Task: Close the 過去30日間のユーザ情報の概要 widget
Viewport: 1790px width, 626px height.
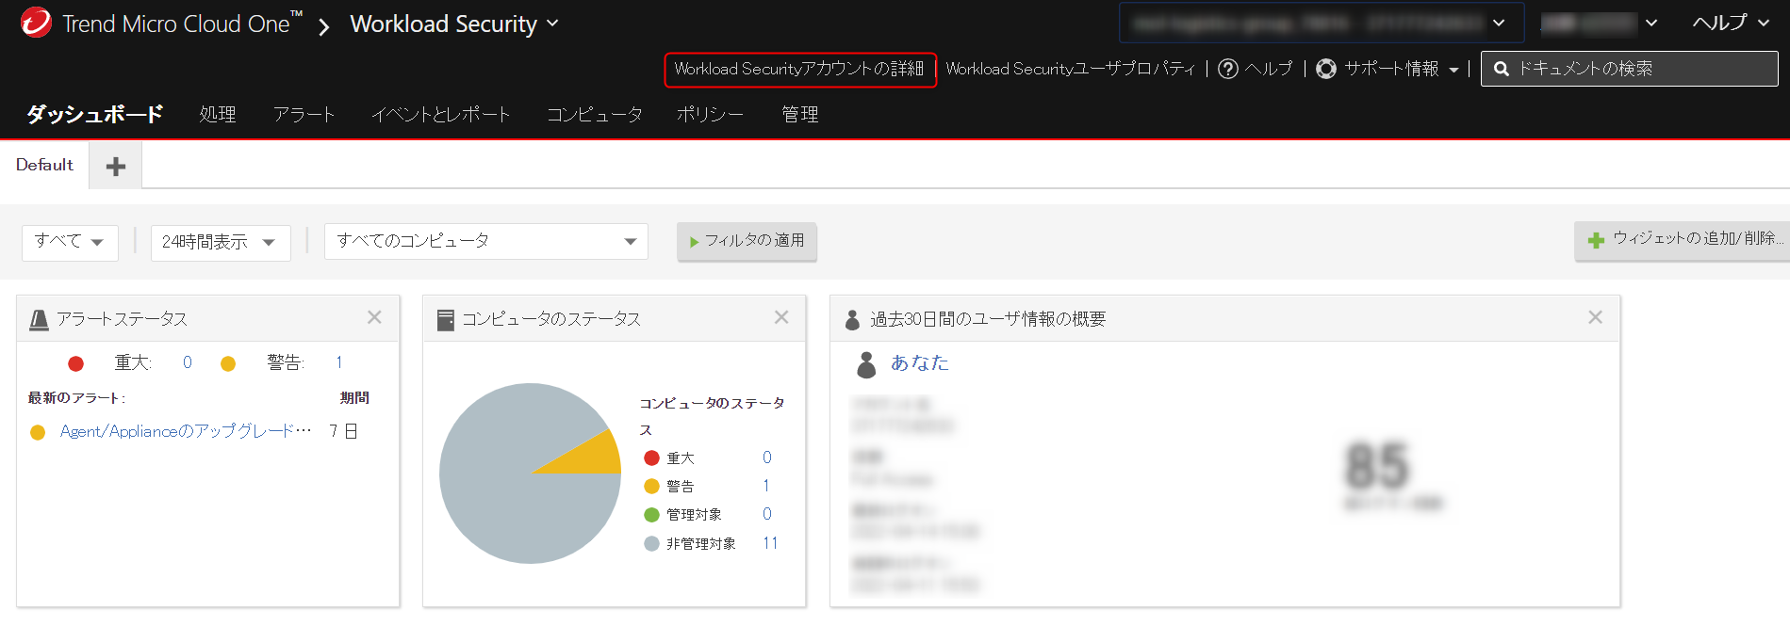Action: [x=1595, y=317]
